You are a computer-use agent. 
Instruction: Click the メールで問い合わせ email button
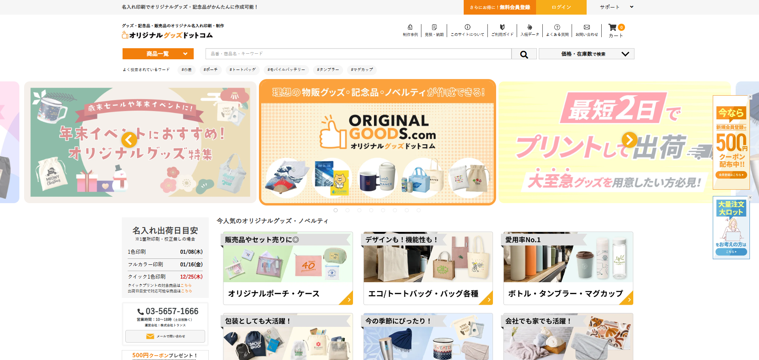point(165,336)
